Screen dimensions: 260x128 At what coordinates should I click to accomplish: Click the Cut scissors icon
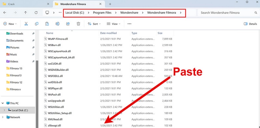point(26,24)
